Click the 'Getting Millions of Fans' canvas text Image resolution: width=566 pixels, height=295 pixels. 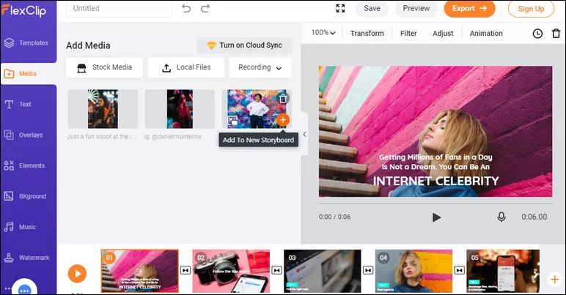[x=435, y=162]
